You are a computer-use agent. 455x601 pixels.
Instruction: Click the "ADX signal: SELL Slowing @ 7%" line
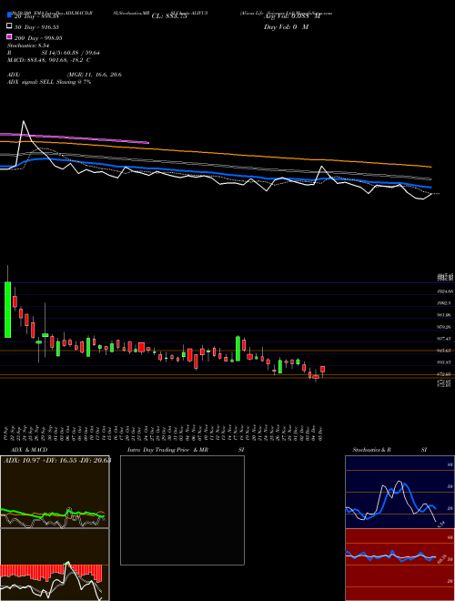[x=49, y=82]
